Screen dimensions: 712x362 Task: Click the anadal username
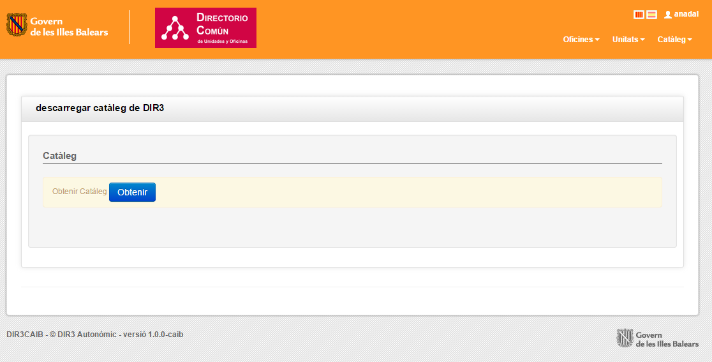tap(686, 14)
